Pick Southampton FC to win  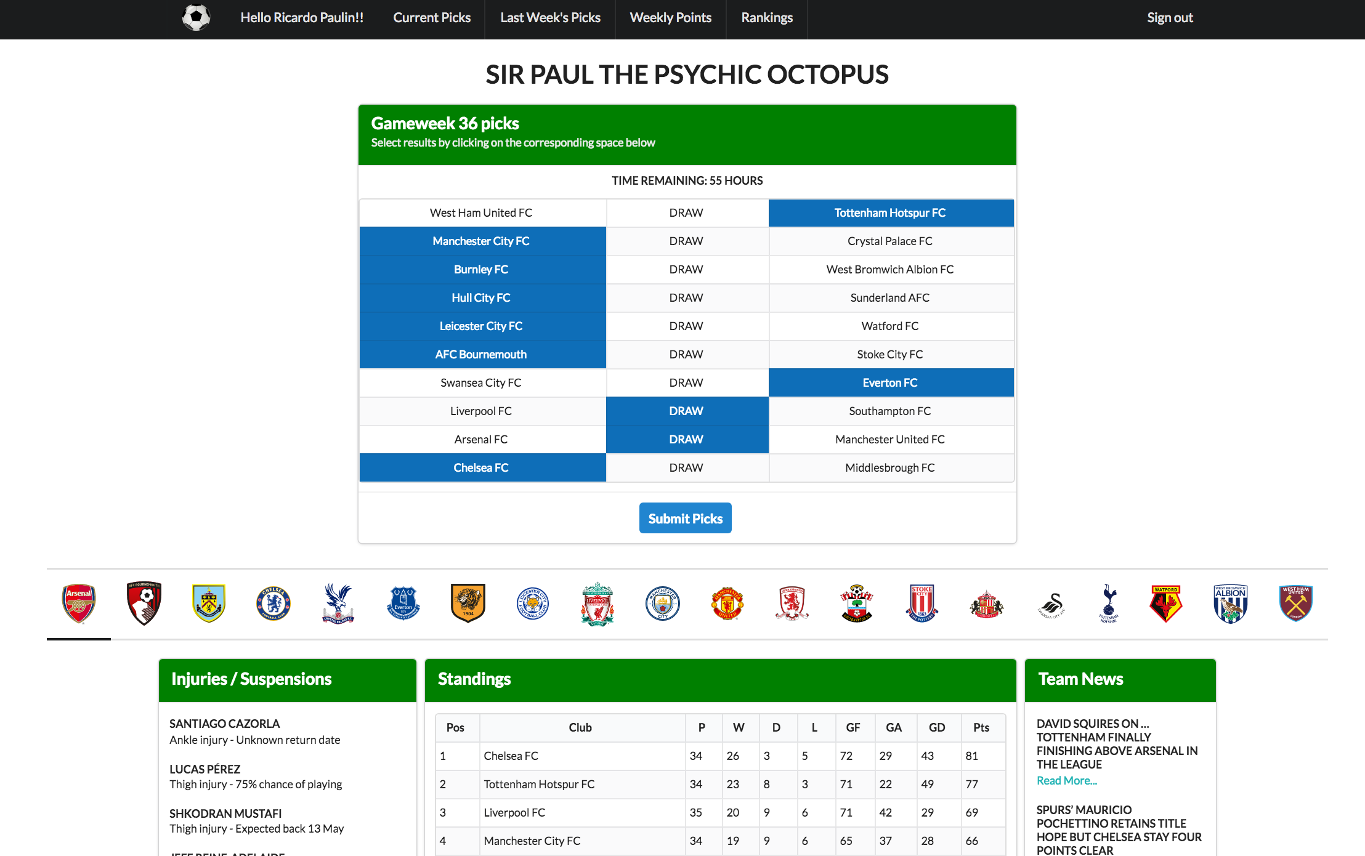(889, 411)
